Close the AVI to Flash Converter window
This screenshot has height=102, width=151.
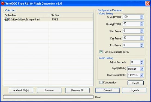(147, 4)
